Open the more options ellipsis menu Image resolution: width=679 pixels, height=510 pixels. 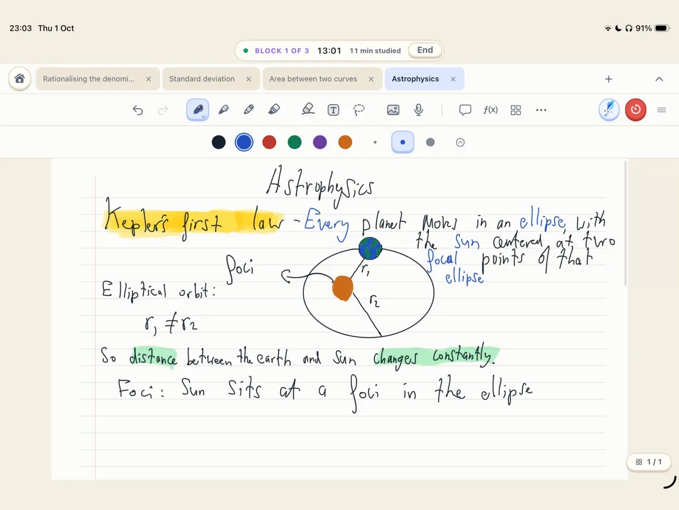[541, 110]
